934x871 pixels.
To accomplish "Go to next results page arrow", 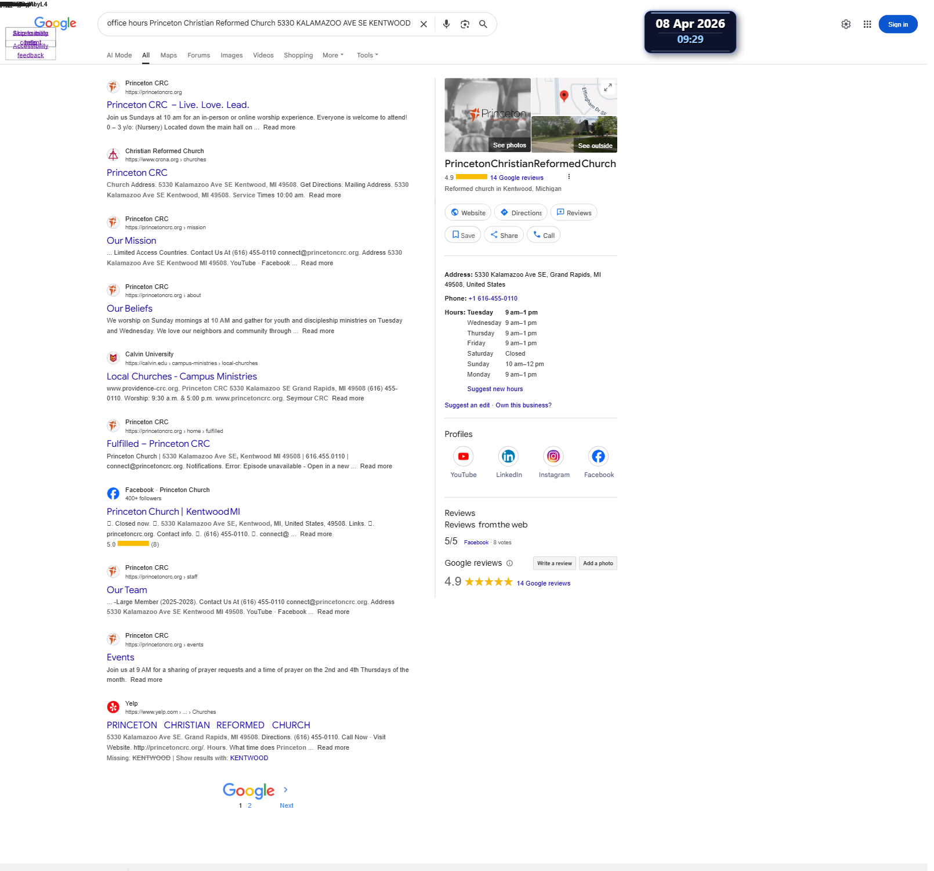I will tap(285, 790).
